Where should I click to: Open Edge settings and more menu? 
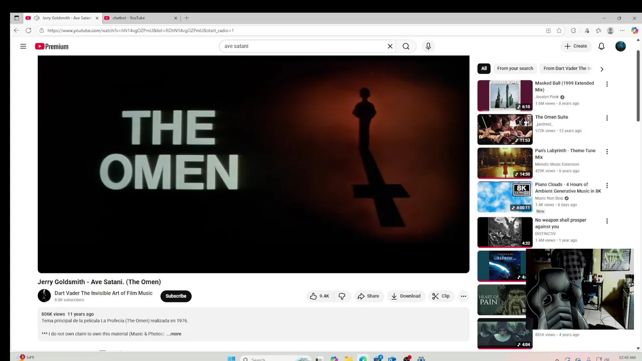click(x=622, y=31)
